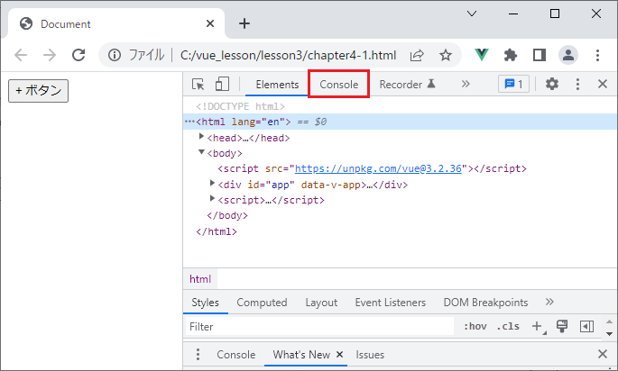
Task: Select the html lang="en" element row
Action: pyautogui.click(x=400, y=122)
